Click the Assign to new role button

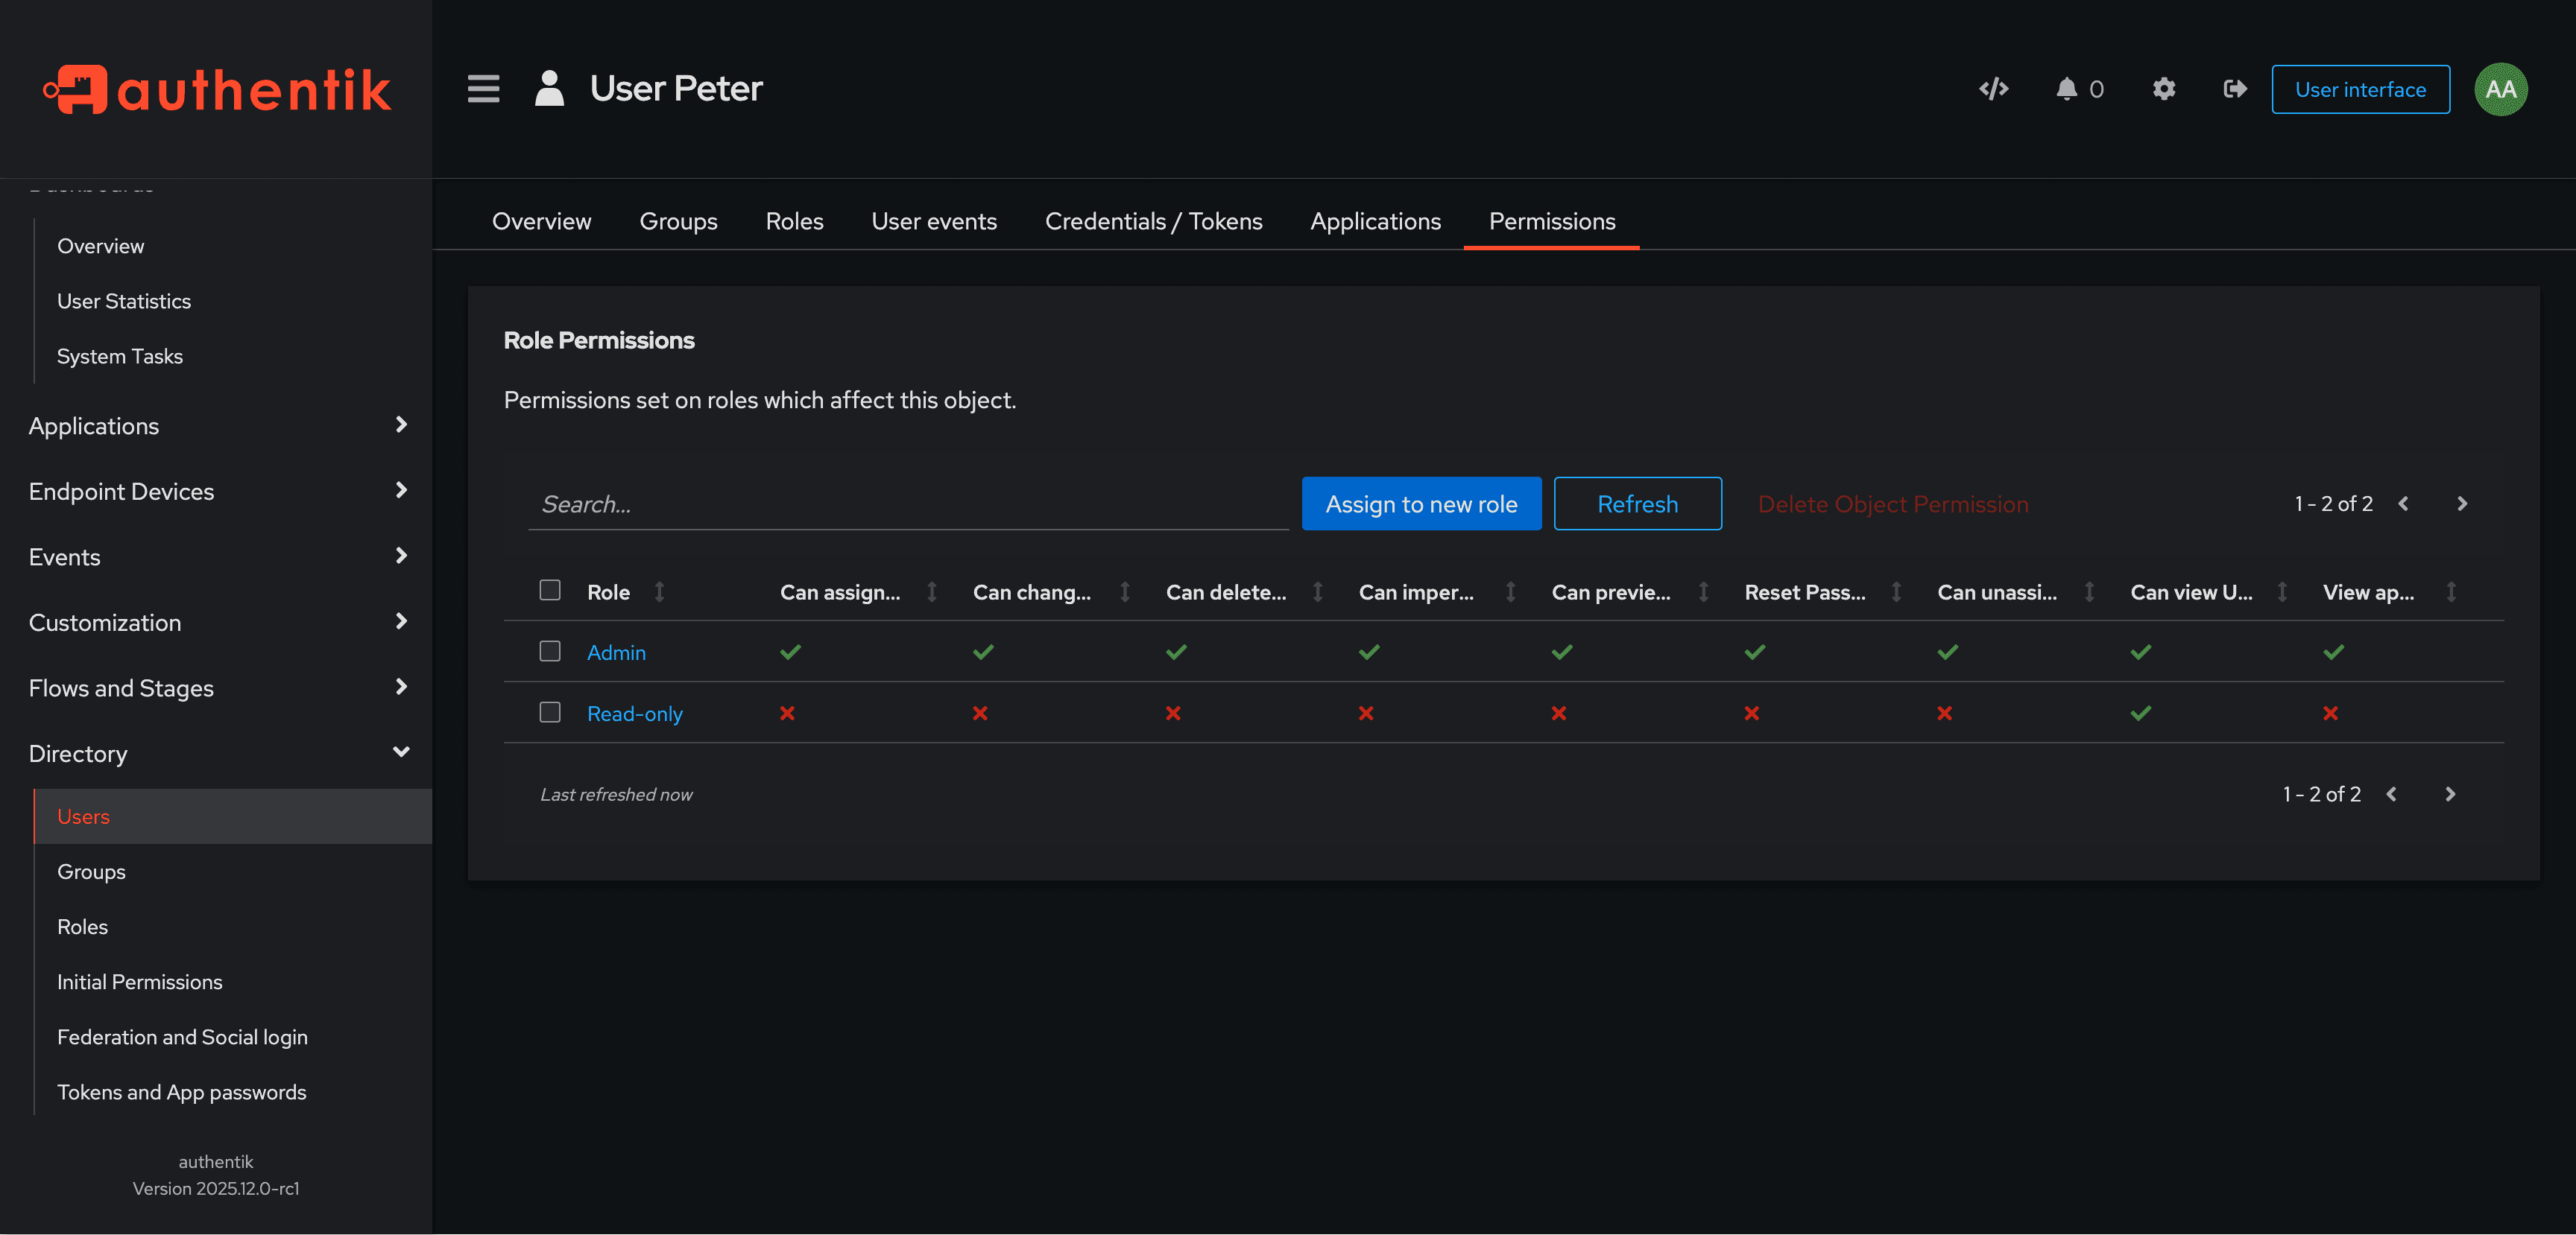pos(1420,504)
